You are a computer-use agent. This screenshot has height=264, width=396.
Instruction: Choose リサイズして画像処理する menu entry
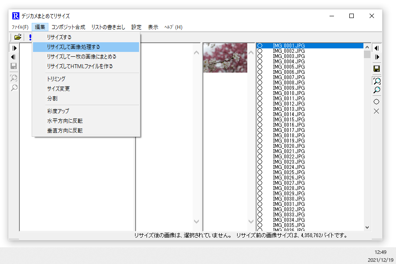tap(86, 47)
